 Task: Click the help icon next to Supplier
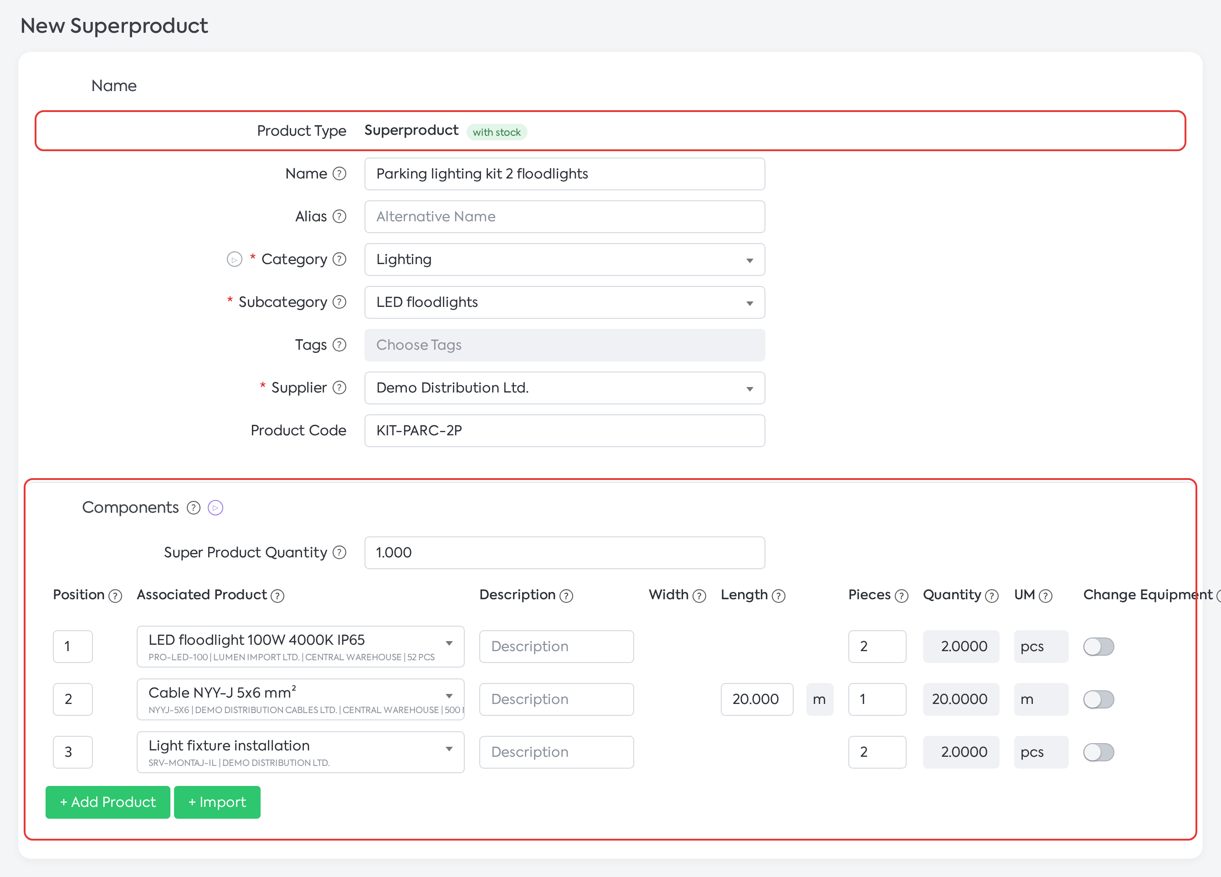click(x=339, y=388)
